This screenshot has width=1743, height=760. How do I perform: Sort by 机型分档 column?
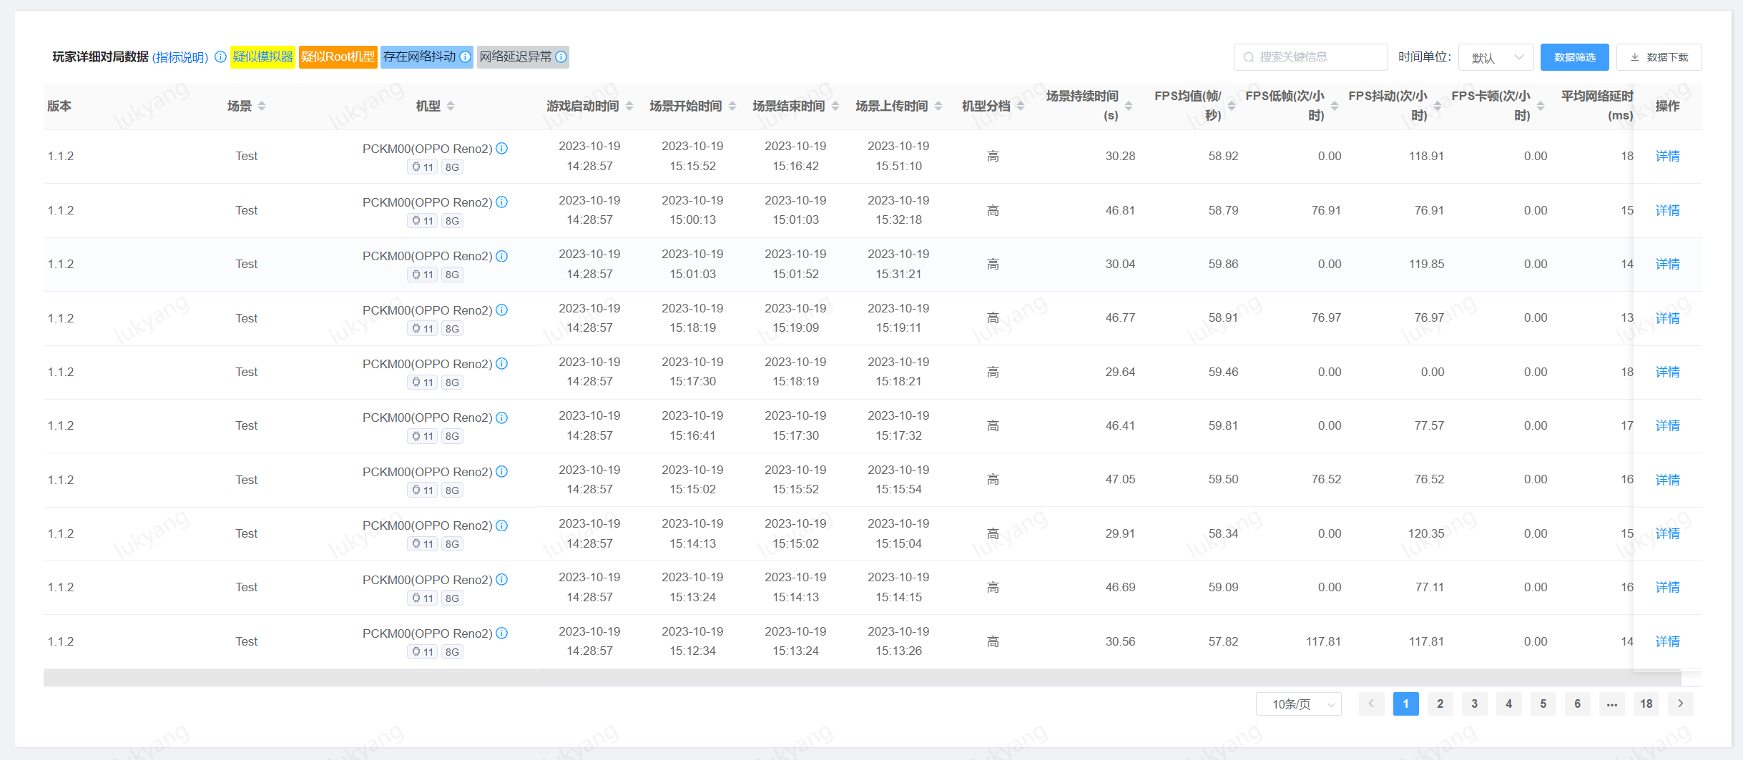coord(1021,107)
